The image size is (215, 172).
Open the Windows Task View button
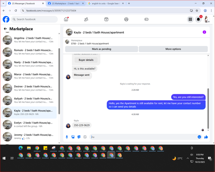(x=12, y=158)
